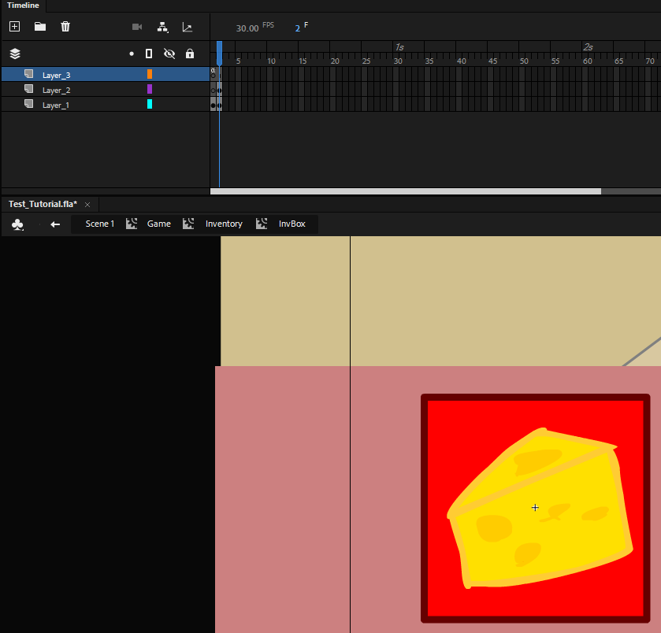
Task: Toggle hide all layers eye icon
Action: [169, 54]
